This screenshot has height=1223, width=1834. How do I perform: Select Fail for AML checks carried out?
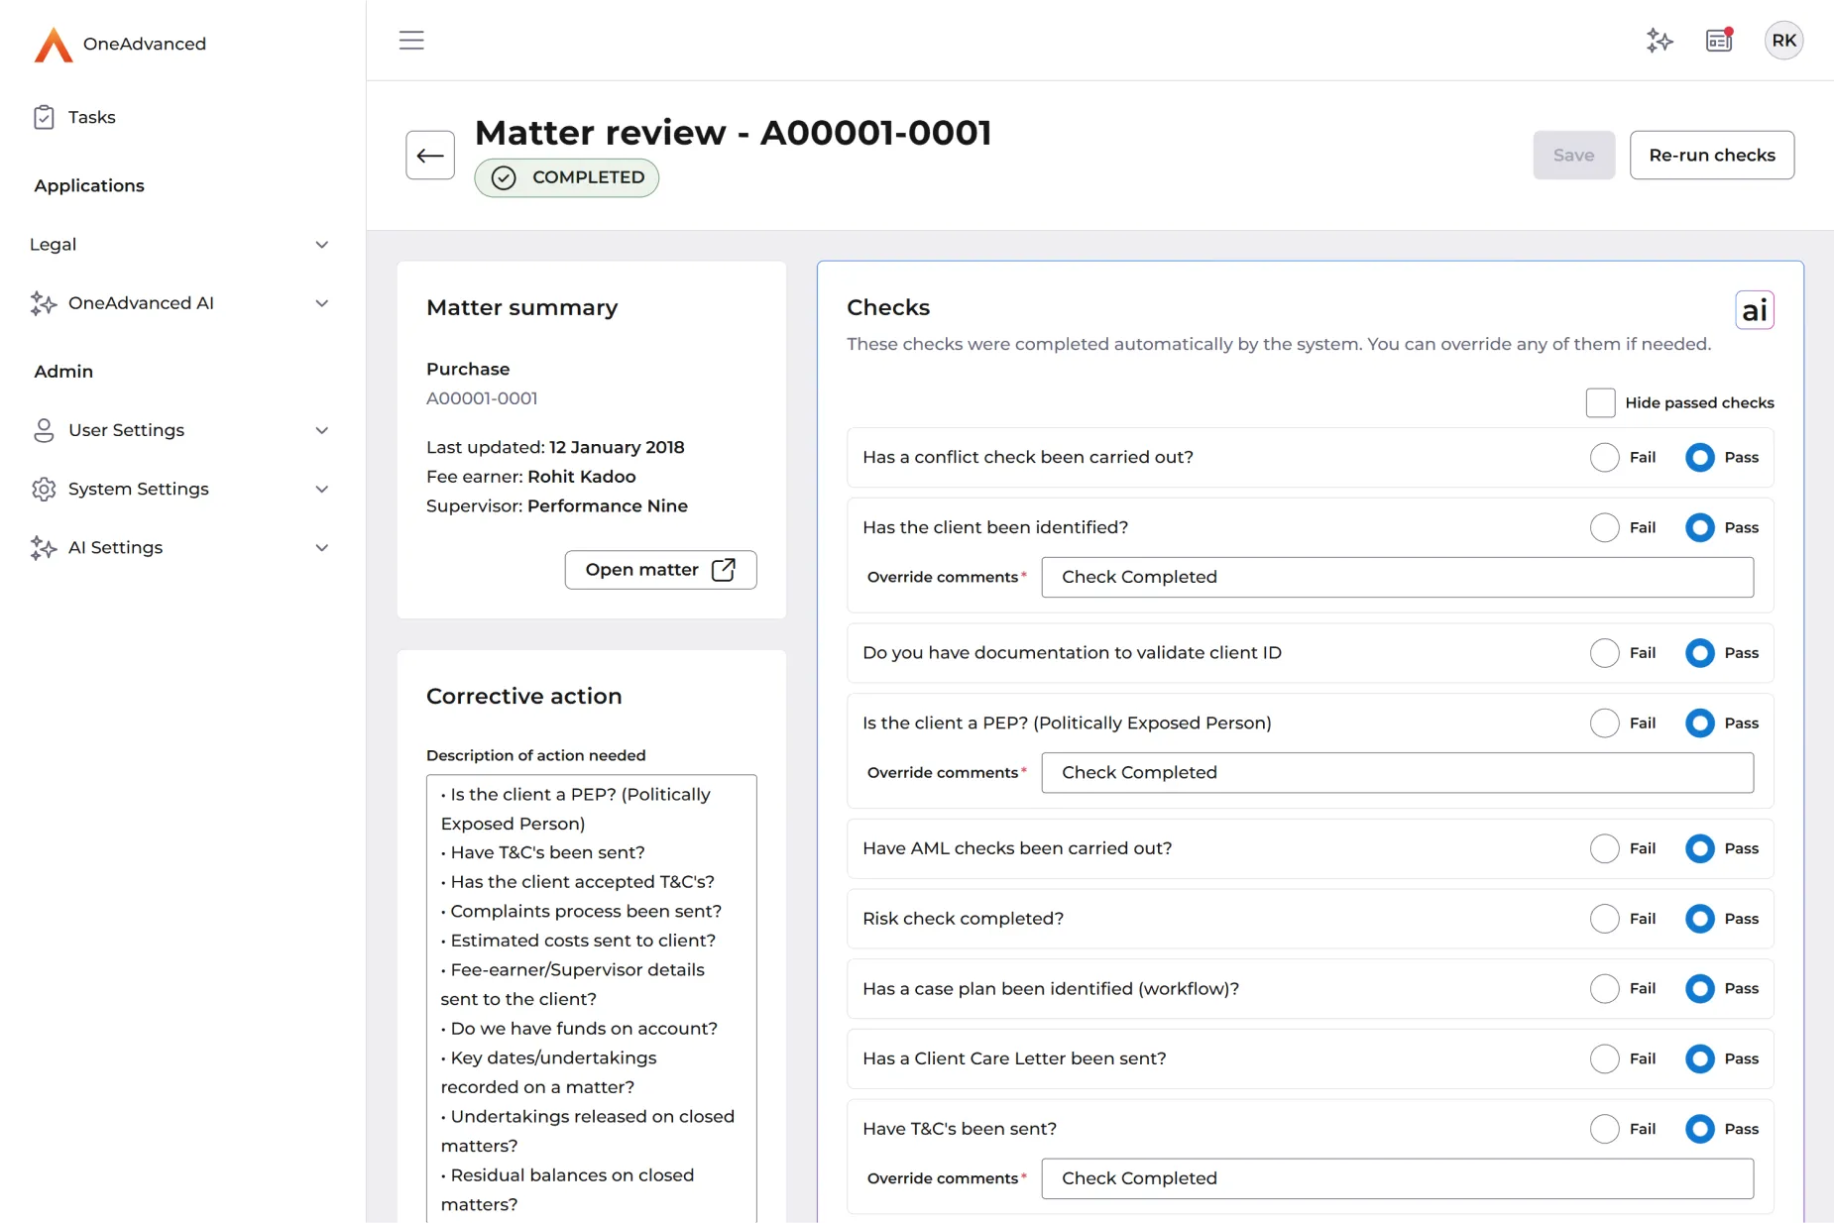pos(1604,849)
